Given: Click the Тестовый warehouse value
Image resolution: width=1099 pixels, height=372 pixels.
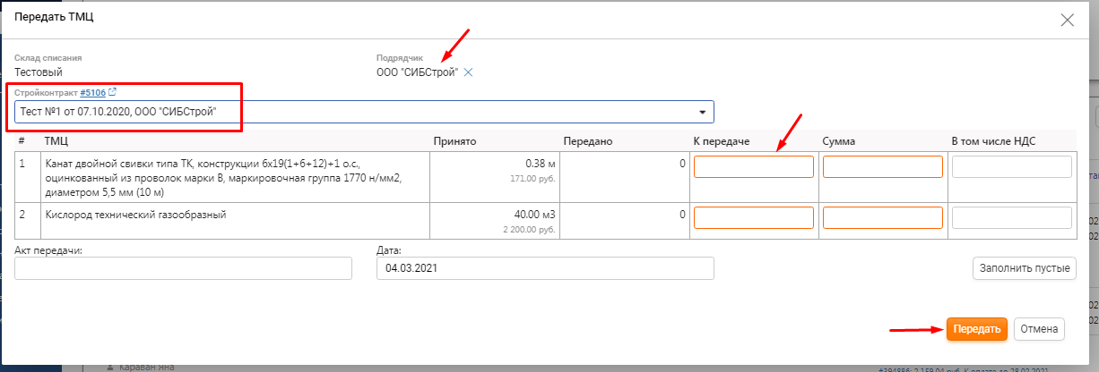Looking at the screenshot, I should (39, 72).
